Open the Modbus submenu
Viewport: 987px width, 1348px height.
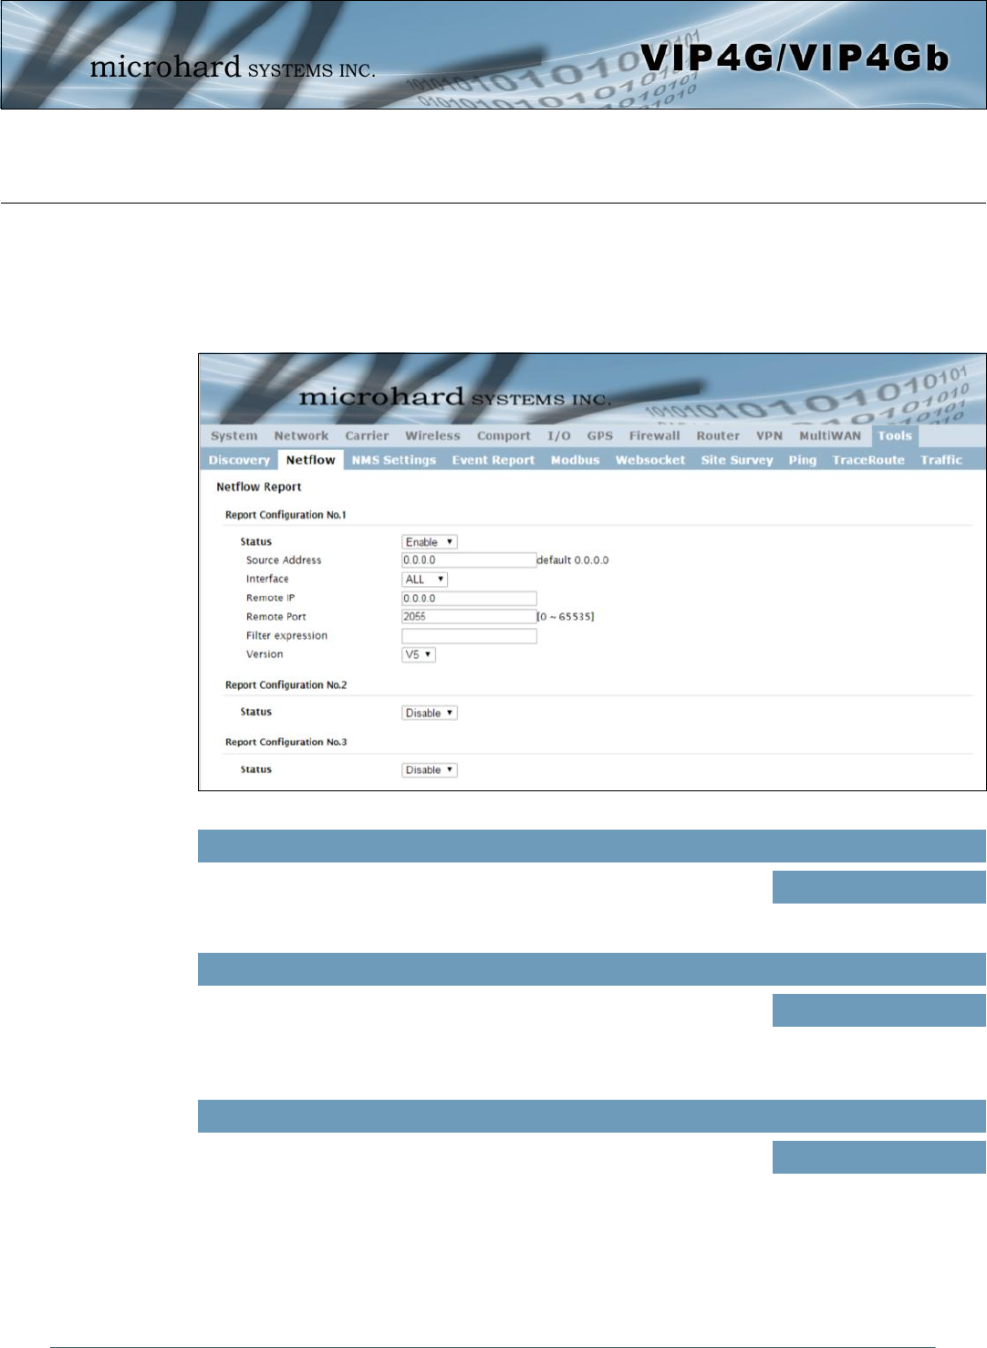575,460
